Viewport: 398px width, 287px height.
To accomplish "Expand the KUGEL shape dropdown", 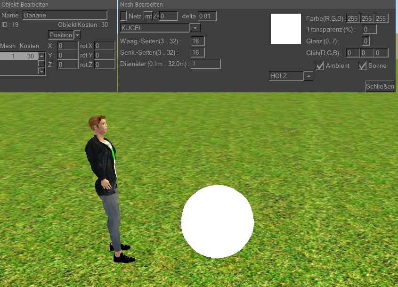I will [x=196, y=28].
